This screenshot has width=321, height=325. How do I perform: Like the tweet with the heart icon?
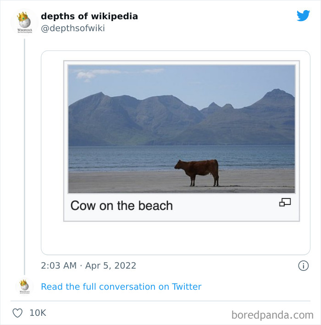17,313
